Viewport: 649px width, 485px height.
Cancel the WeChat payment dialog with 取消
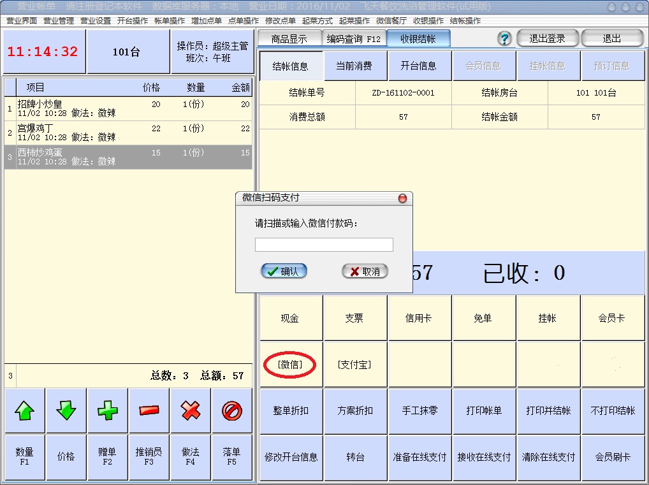pyautogui.click(x=365, y=271)
